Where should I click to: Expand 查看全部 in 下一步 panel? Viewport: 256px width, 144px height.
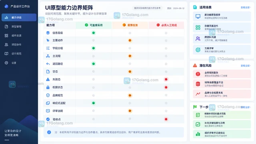246,107
